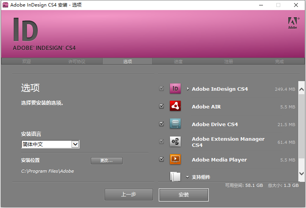Uncheck the Adobe AIR checkbox
Viewport: 306px width, 208px height.
coord(161,106)
